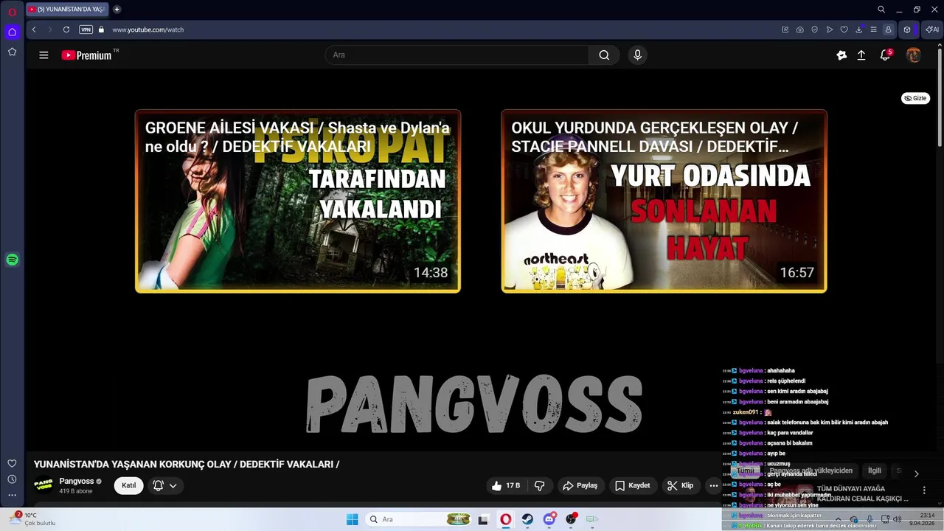Viewport: 944px width, 531px height.
Task: Open the Opera main menu logo
Action: click(12, 12)
